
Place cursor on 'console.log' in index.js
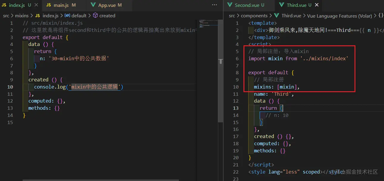[50, 87]
